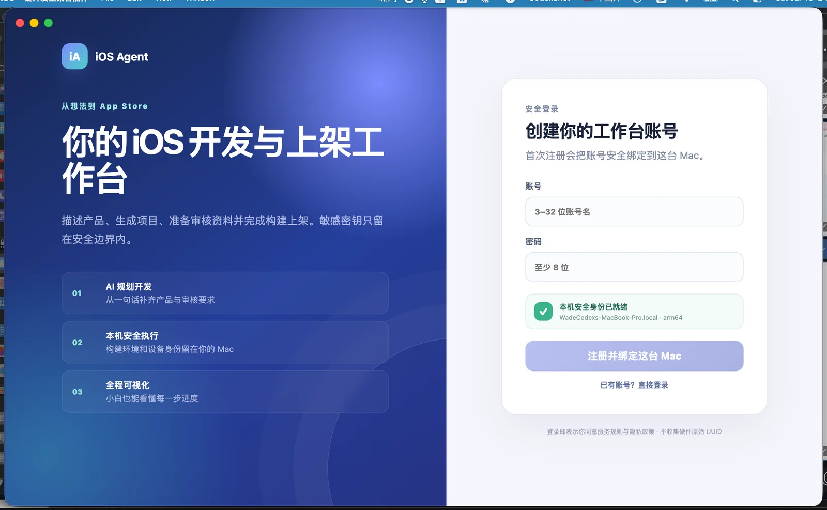Click the iOS Agent title text
Screen dimensions: 827x510
(121, 57)
